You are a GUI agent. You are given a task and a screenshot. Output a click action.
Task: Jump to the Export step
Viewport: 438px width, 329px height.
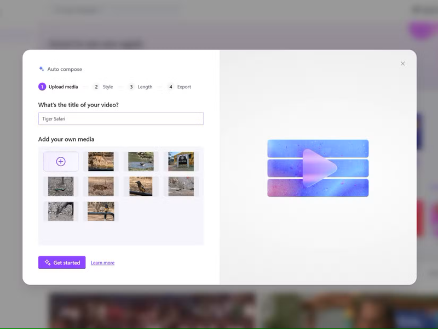click(184, 87)
